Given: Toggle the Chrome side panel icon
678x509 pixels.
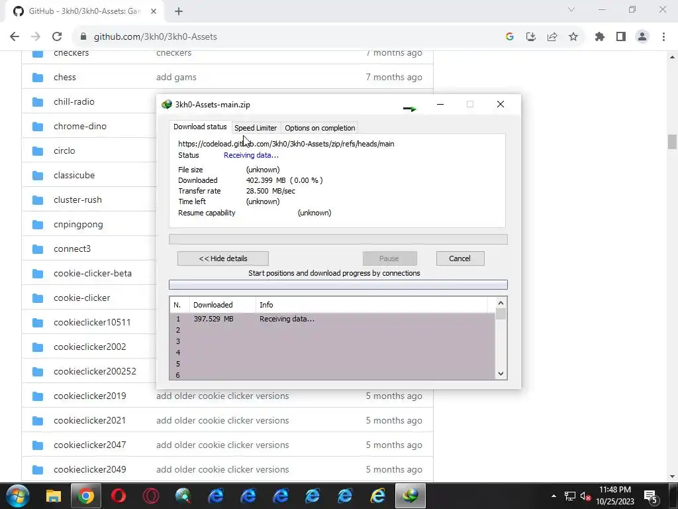Looking at the screenshot, I should click(x=621, y=37).
